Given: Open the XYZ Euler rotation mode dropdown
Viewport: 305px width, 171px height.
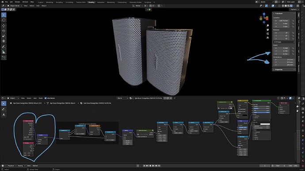Looking at the screenshot, I should [284, 42].
